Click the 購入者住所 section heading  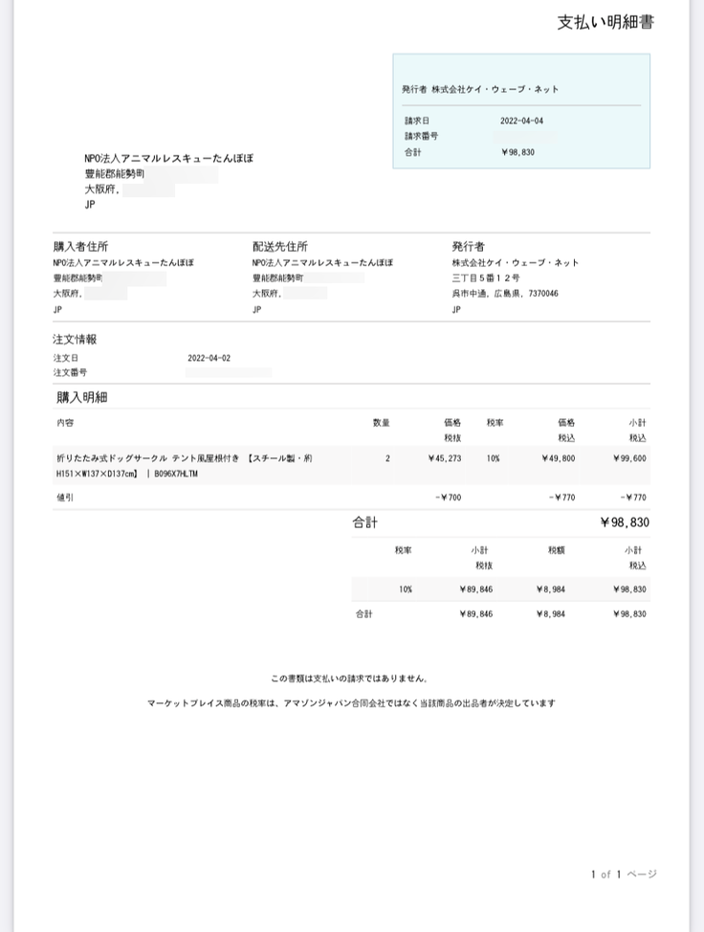click(87, 247)
